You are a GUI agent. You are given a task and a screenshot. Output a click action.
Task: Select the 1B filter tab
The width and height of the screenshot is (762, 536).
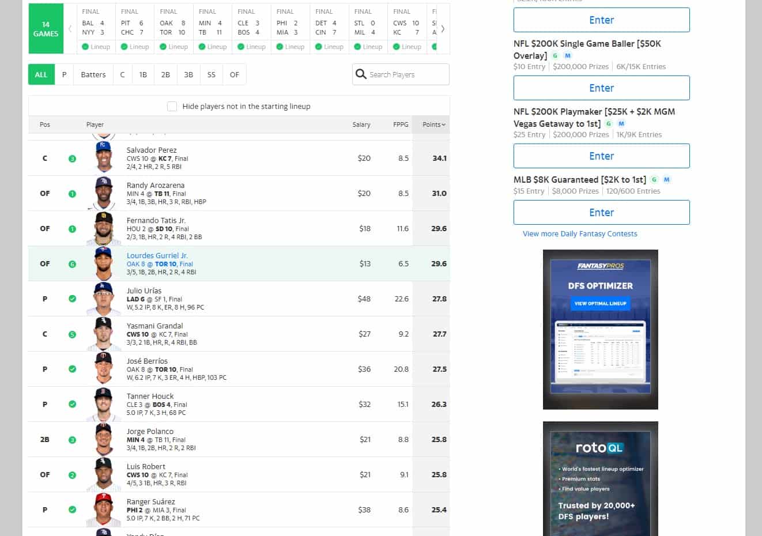[143, 74]
